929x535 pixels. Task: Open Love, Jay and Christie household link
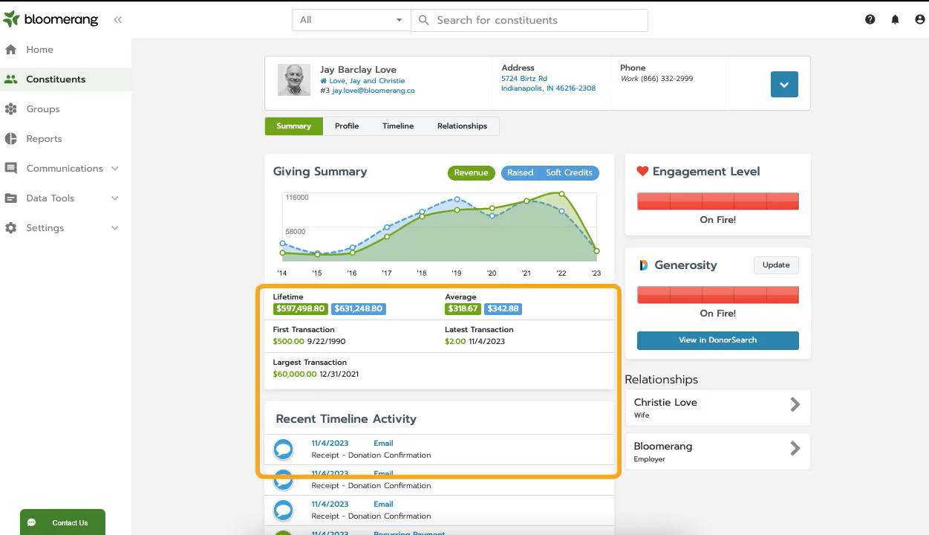click(x=367, y=81)
